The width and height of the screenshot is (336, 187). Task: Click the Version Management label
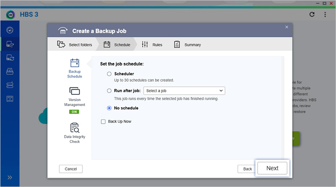[75, 102]
